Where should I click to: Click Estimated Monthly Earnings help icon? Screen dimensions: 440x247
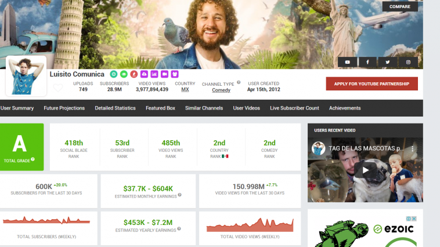coord(179,195)
